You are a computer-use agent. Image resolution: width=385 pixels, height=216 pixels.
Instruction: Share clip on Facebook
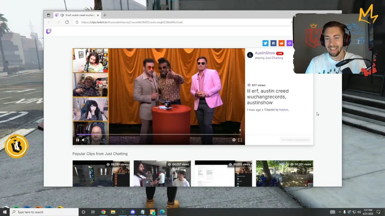(273, 43)
